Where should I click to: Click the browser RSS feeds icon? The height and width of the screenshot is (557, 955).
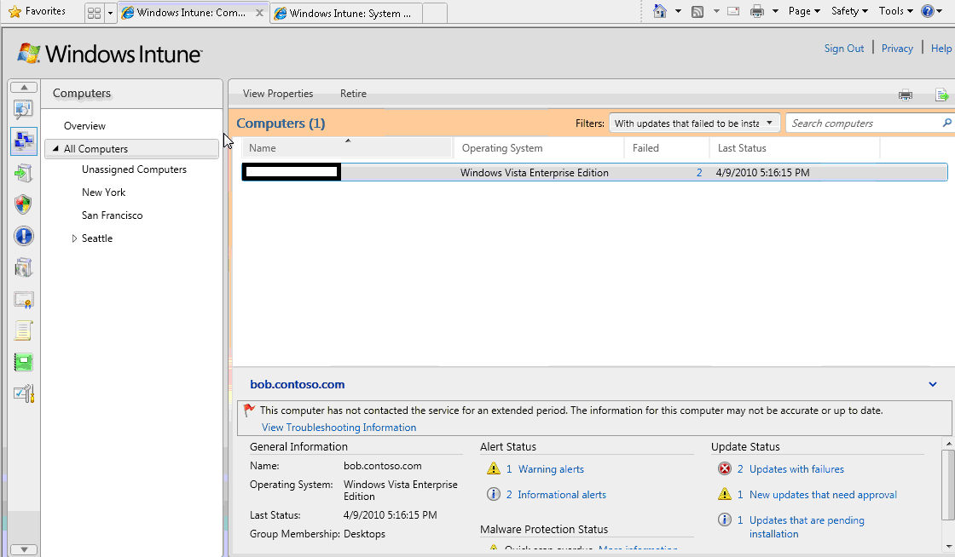tap(698, 11)
